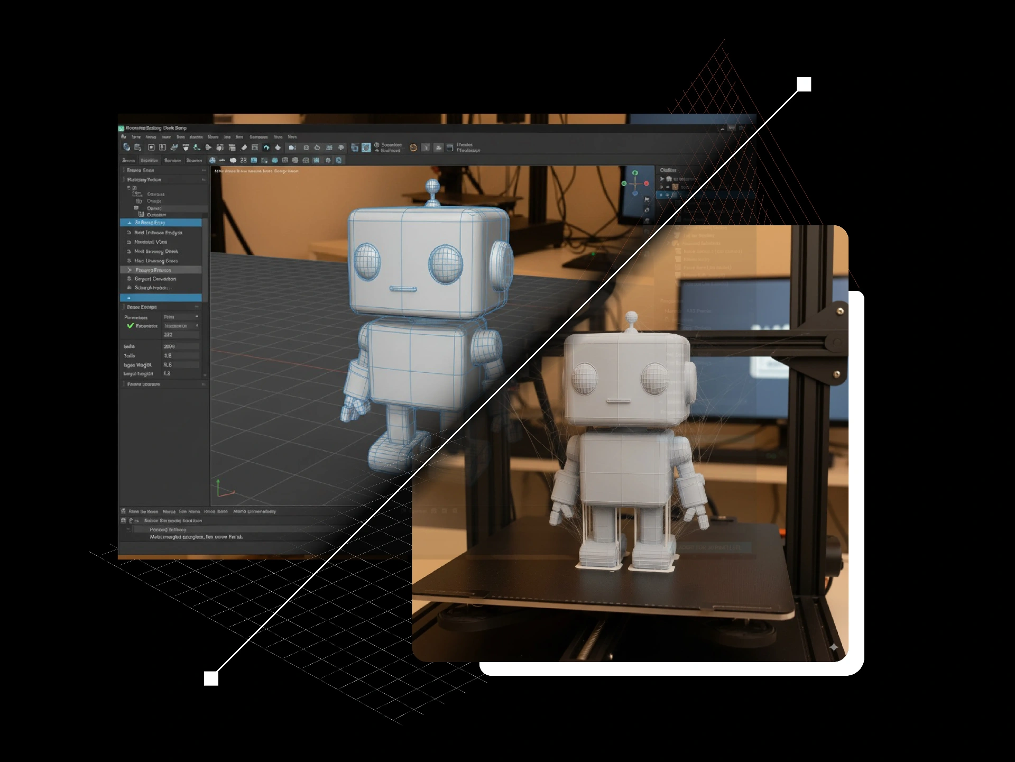Open the "Pitts" dropdown in the parameters section

pyautogui.click(x=181, y=317)
